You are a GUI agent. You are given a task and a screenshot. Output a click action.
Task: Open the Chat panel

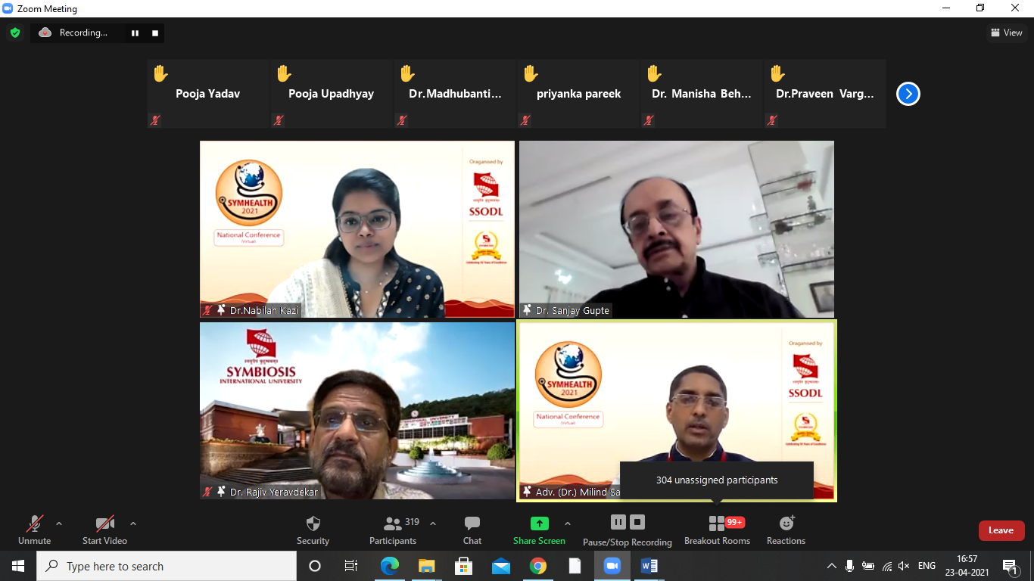(x=472, y=524)
